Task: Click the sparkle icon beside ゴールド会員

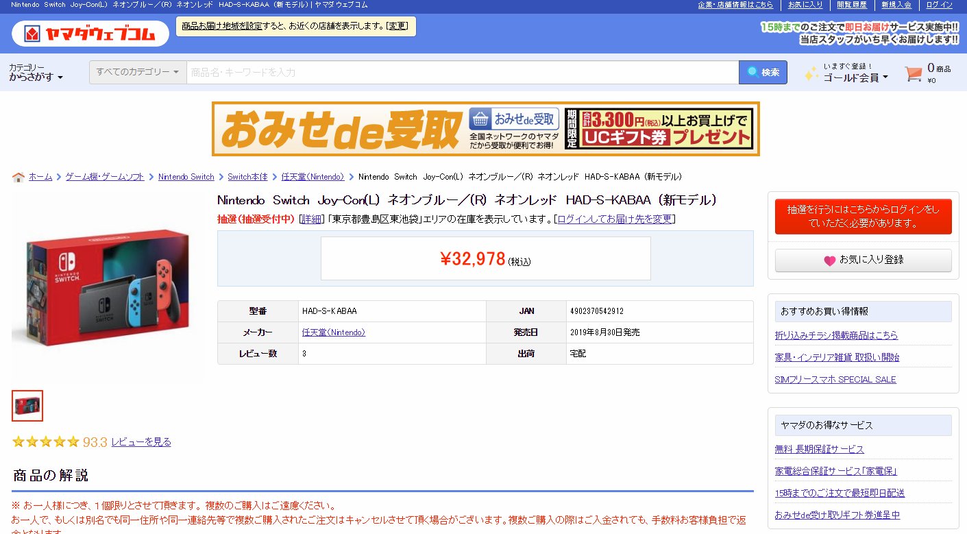Action: tap(811, 73)
